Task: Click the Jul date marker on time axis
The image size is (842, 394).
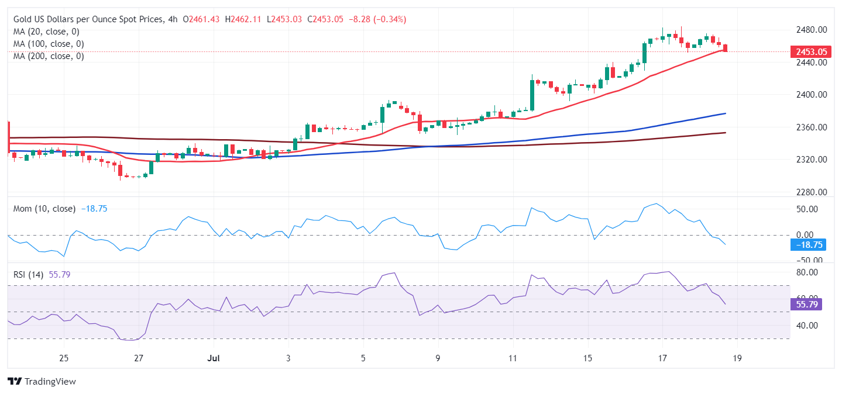Action: tap(214, 358)
